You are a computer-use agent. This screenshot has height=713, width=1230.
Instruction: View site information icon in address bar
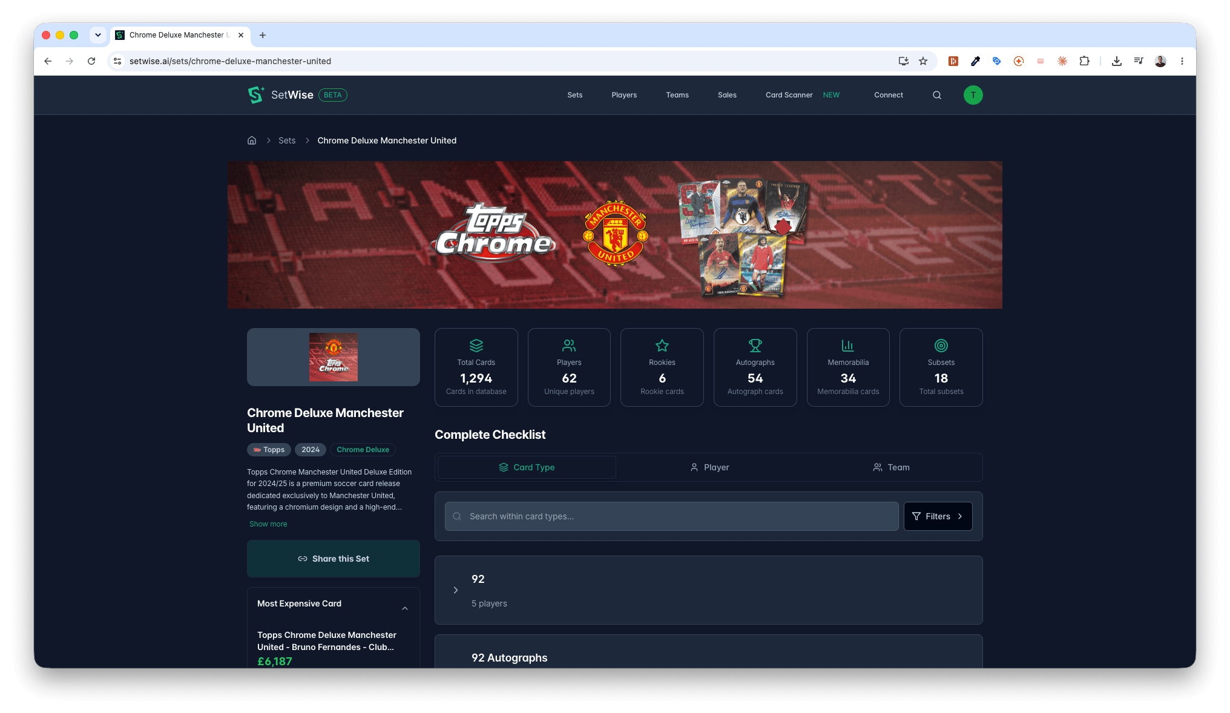pyautogui.click(x=117, y=61)
